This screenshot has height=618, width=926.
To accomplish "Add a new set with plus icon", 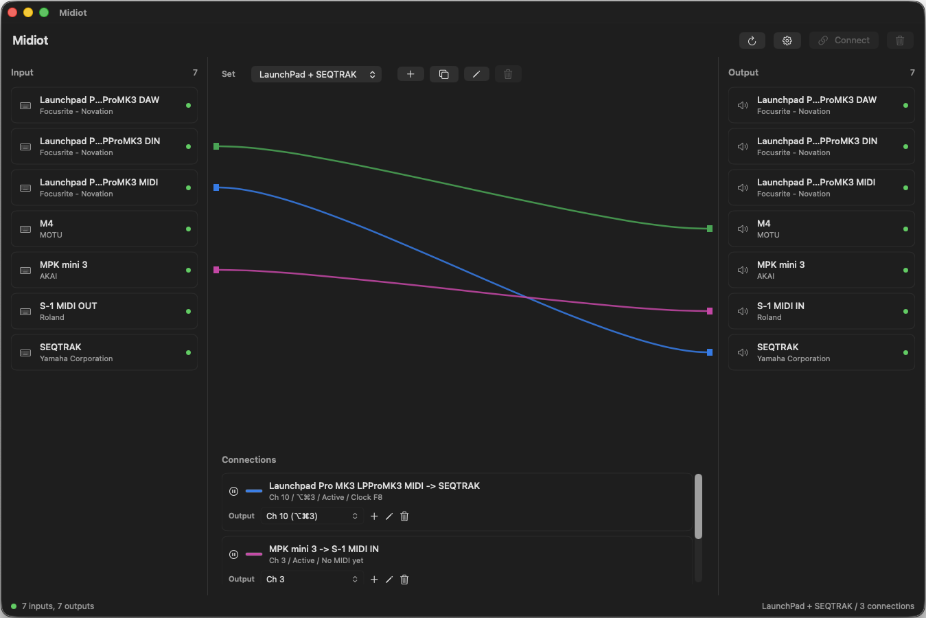I will pyautogui.click(x=410, y=74).
